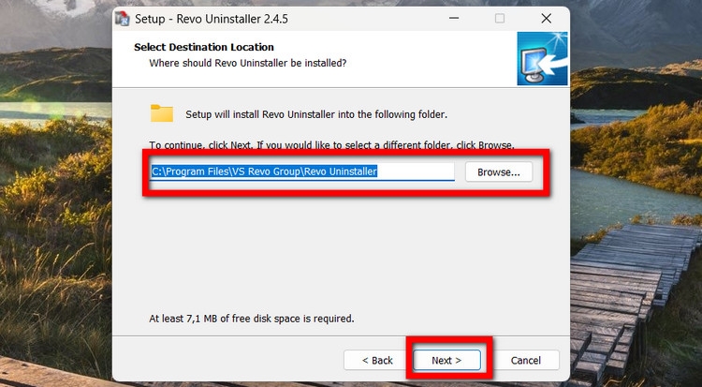Click the yellow folder icon
Viewport: 702px width, 387px height.
point(162,113)
